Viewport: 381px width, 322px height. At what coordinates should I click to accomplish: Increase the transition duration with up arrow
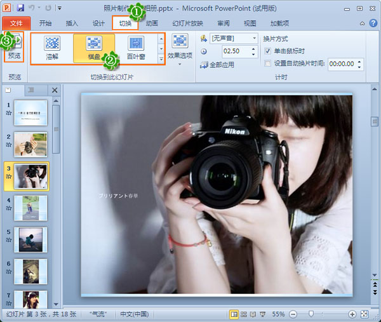point(253,49)
